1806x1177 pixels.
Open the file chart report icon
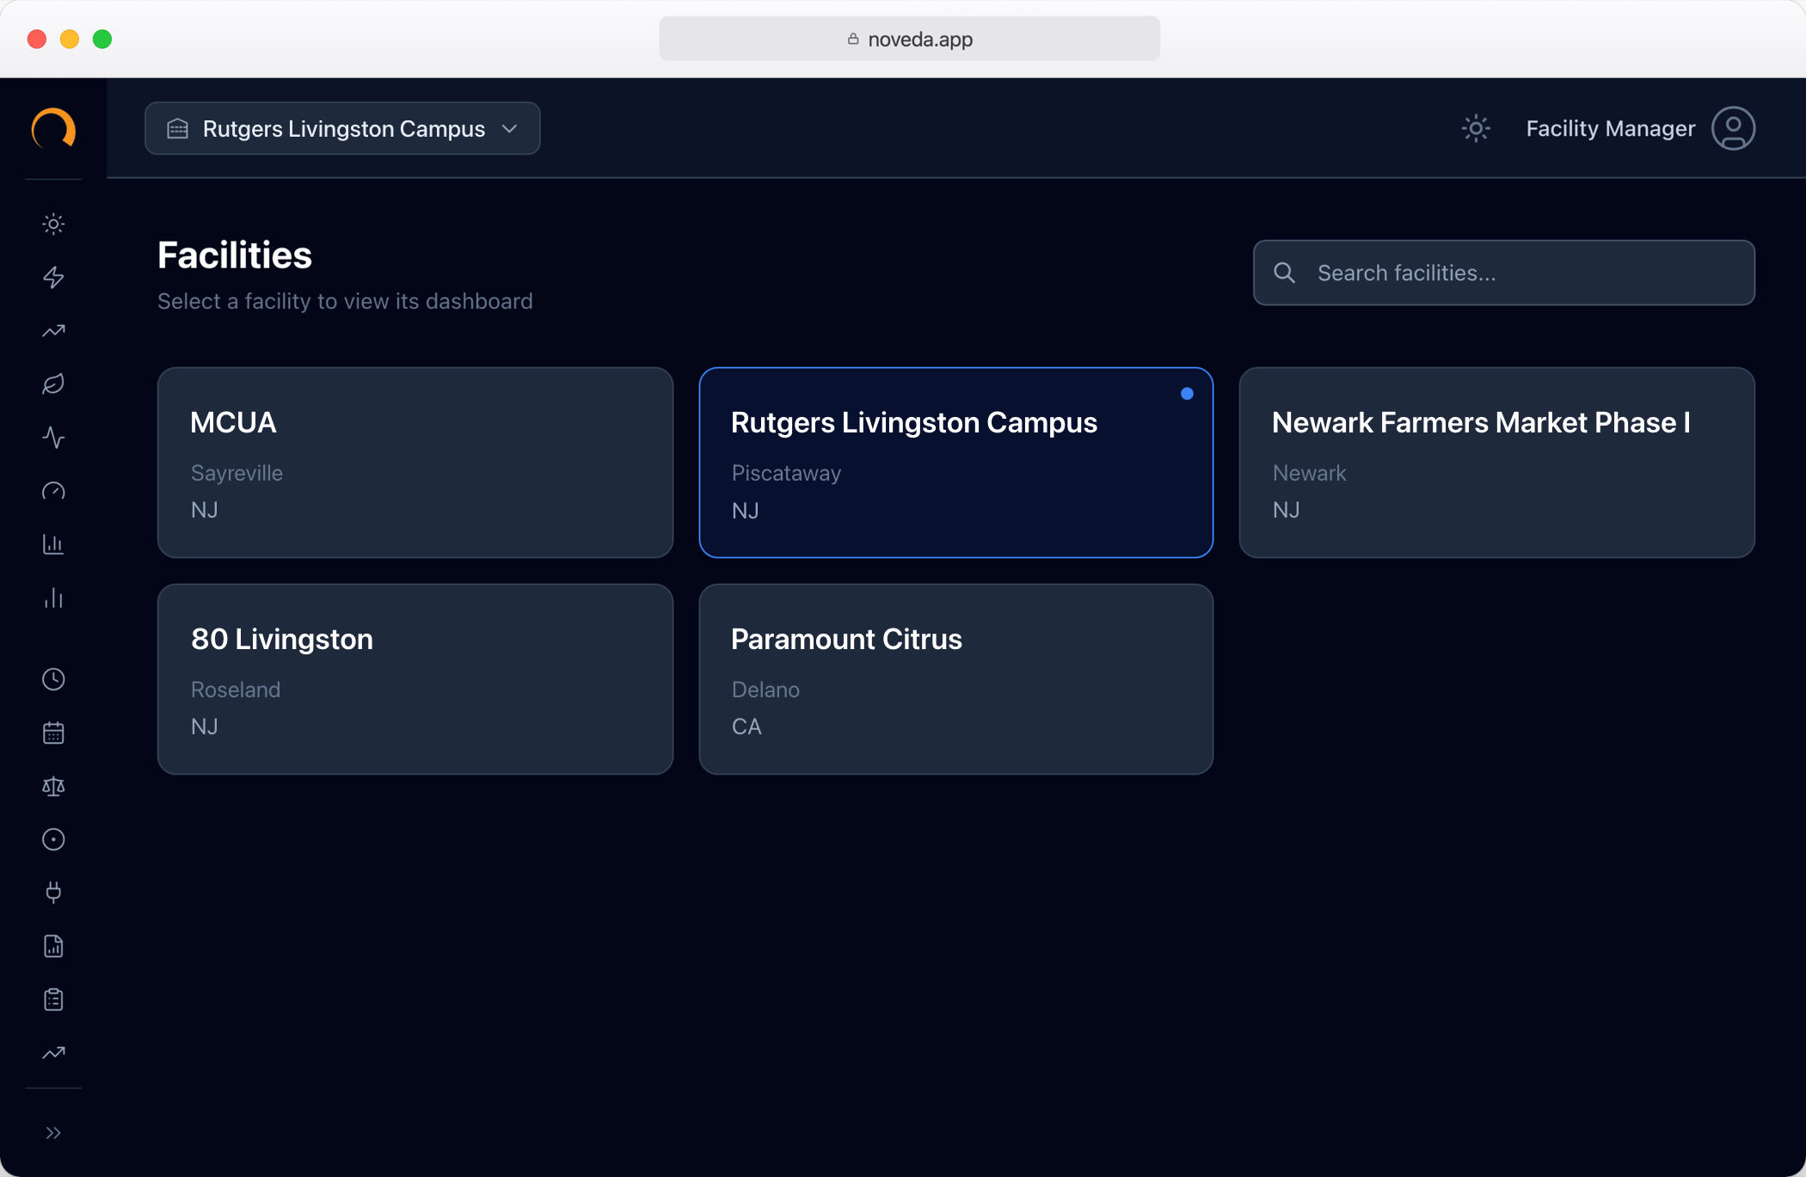(x=53, y=946)
